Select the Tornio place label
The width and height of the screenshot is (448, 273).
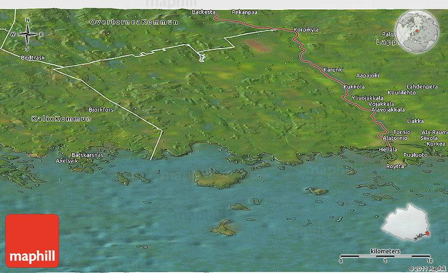point(402,132)
